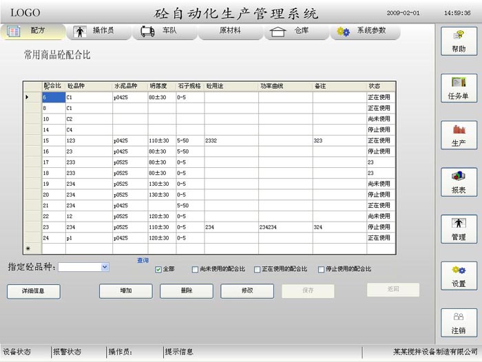Click the 修改 modify button
This screenshot has height=362, width=482.
click(x=247, y=290)
